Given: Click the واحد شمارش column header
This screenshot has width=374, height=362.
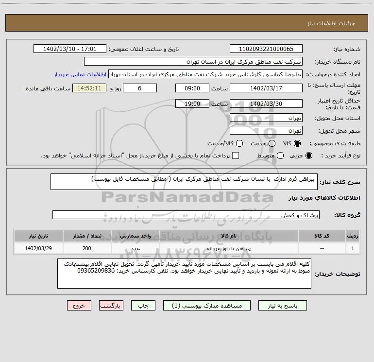Looking at the screenshot, I should tap(136, 236).
